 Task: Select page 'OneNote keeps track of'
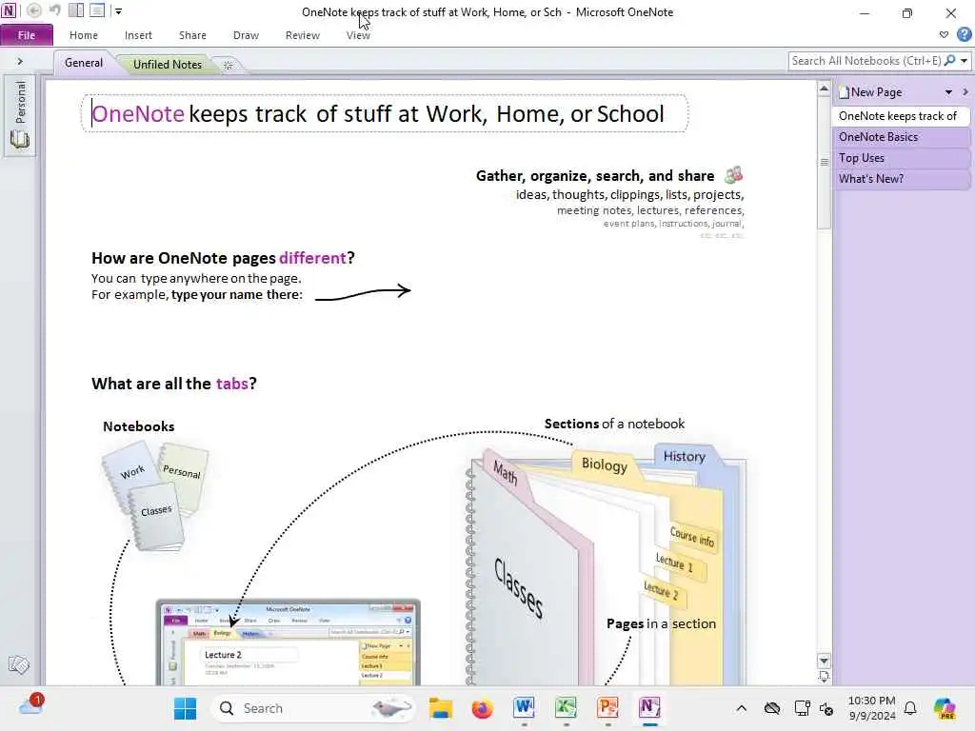click(x=900, y=116)
